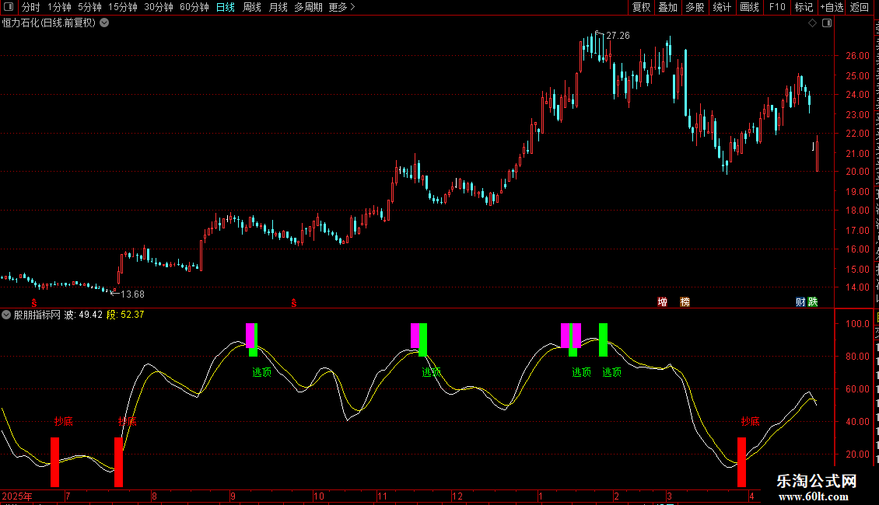The width and height of the screenshot is (879, 505).
Task: Switch to 周线 weekly chart
Action: click(252, 7)
